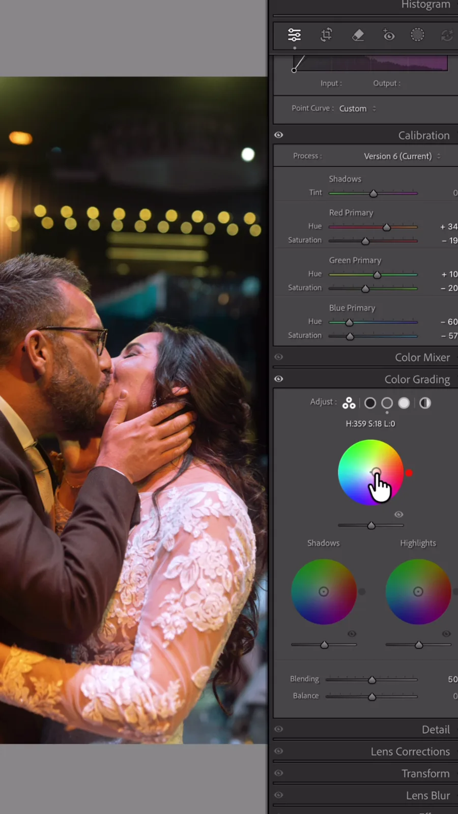Switch to Midtones adjust mode circle
This screenshot has width=458, height=814.
pos(387,403)
